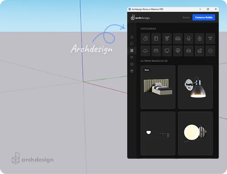This screenshot has width=227, height=174.
Task: Open the sofa category
Action: pyautogui.click(x=178, y=38)
